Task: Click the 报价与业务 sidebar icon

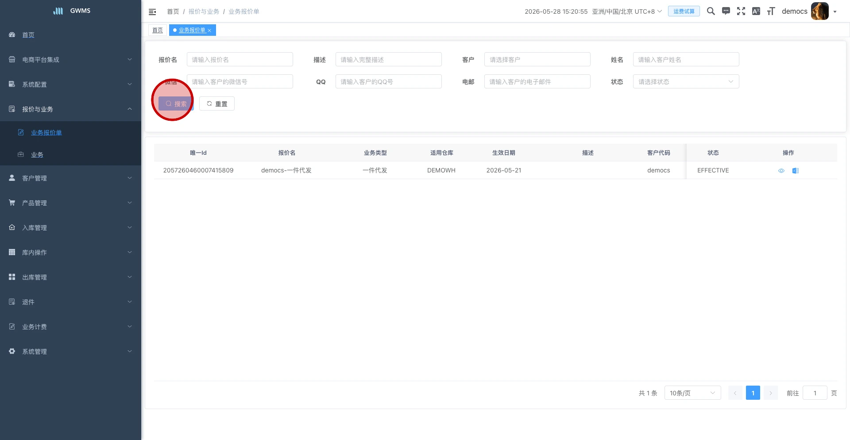Action: click(x=12, y=109)
